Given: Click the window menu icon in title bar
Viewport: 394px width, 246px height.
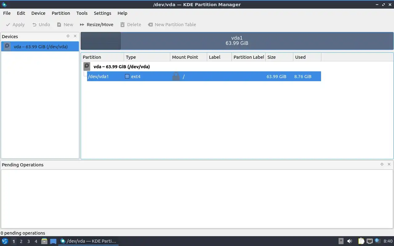Looking at the screenshot, I should click(4, 4).
